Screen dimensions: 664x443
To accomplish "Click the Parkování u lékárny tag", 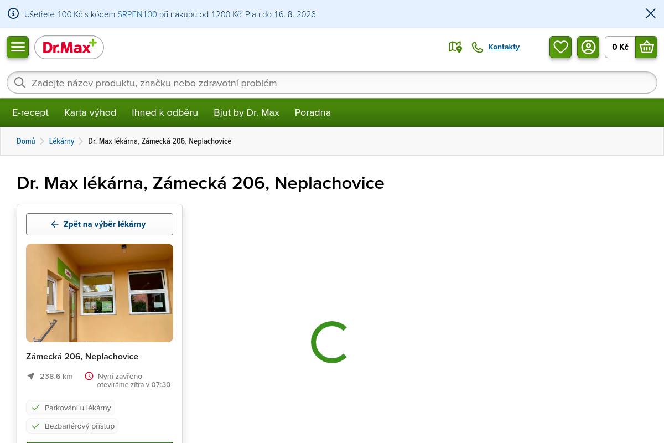I will [x=71, y=408].
